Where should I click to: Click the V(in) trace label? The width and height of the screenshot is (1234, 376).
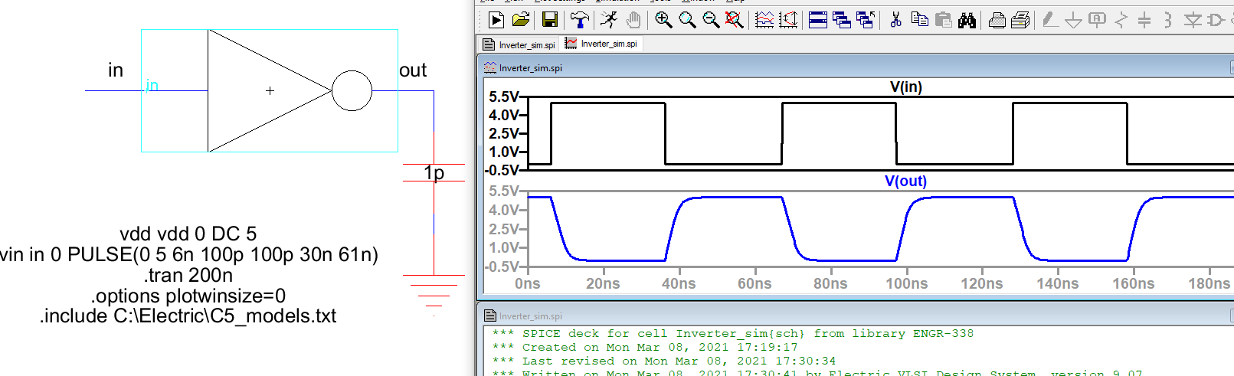[x=905, y=87]
